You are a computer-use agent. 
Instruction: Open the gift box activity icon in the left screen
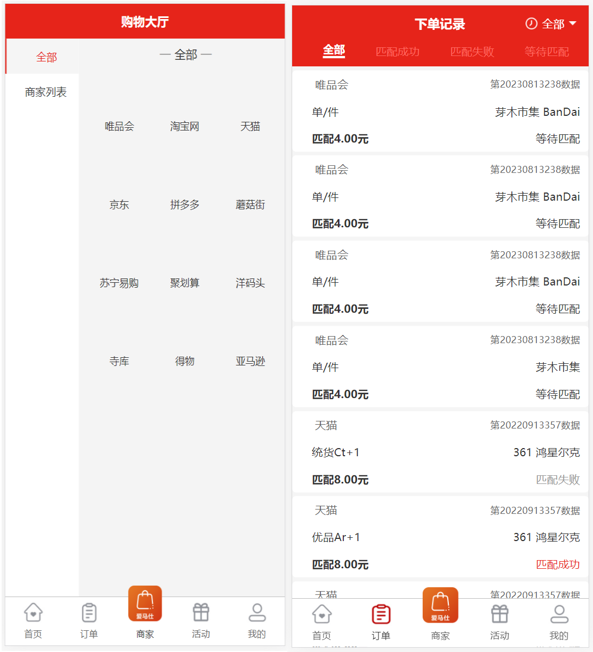click(201, 613)
